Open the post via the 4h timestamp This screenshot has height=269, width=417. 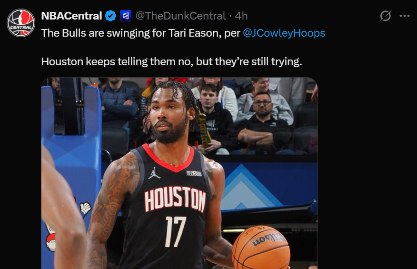tap(241, 16)
